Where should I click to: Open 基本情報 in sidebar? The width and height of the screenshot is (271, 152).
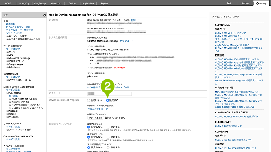click(x=11, y=24)
